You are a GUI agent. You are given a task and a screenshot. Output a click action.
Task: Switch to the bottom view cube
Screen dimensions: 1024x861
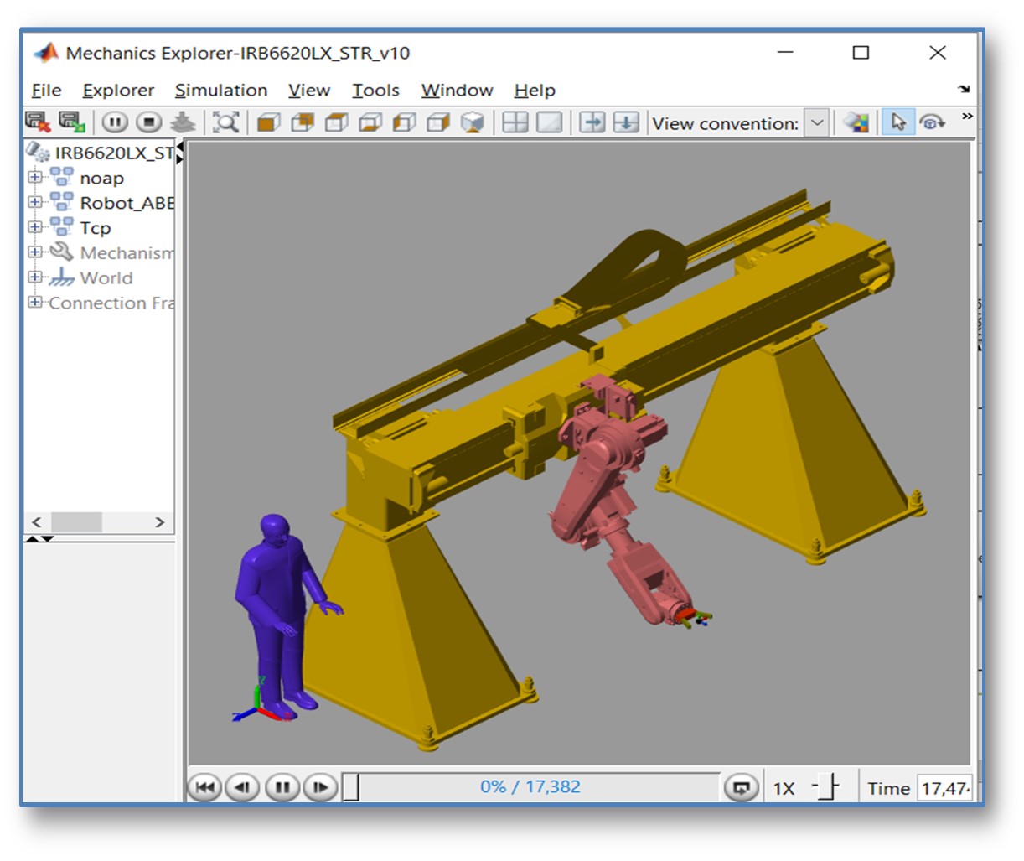click(x=370, y=122)
